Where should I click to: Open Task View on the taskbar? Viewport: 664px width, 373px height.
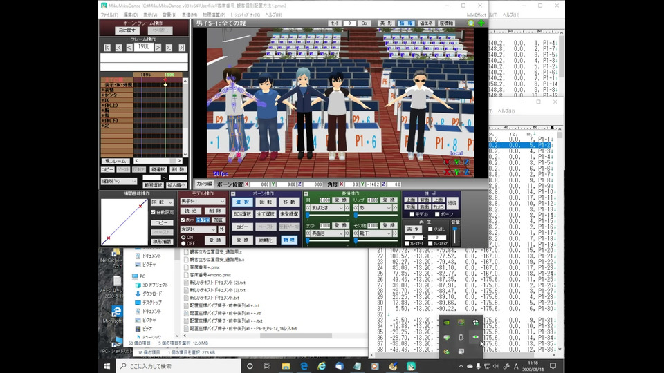[267, 366]
